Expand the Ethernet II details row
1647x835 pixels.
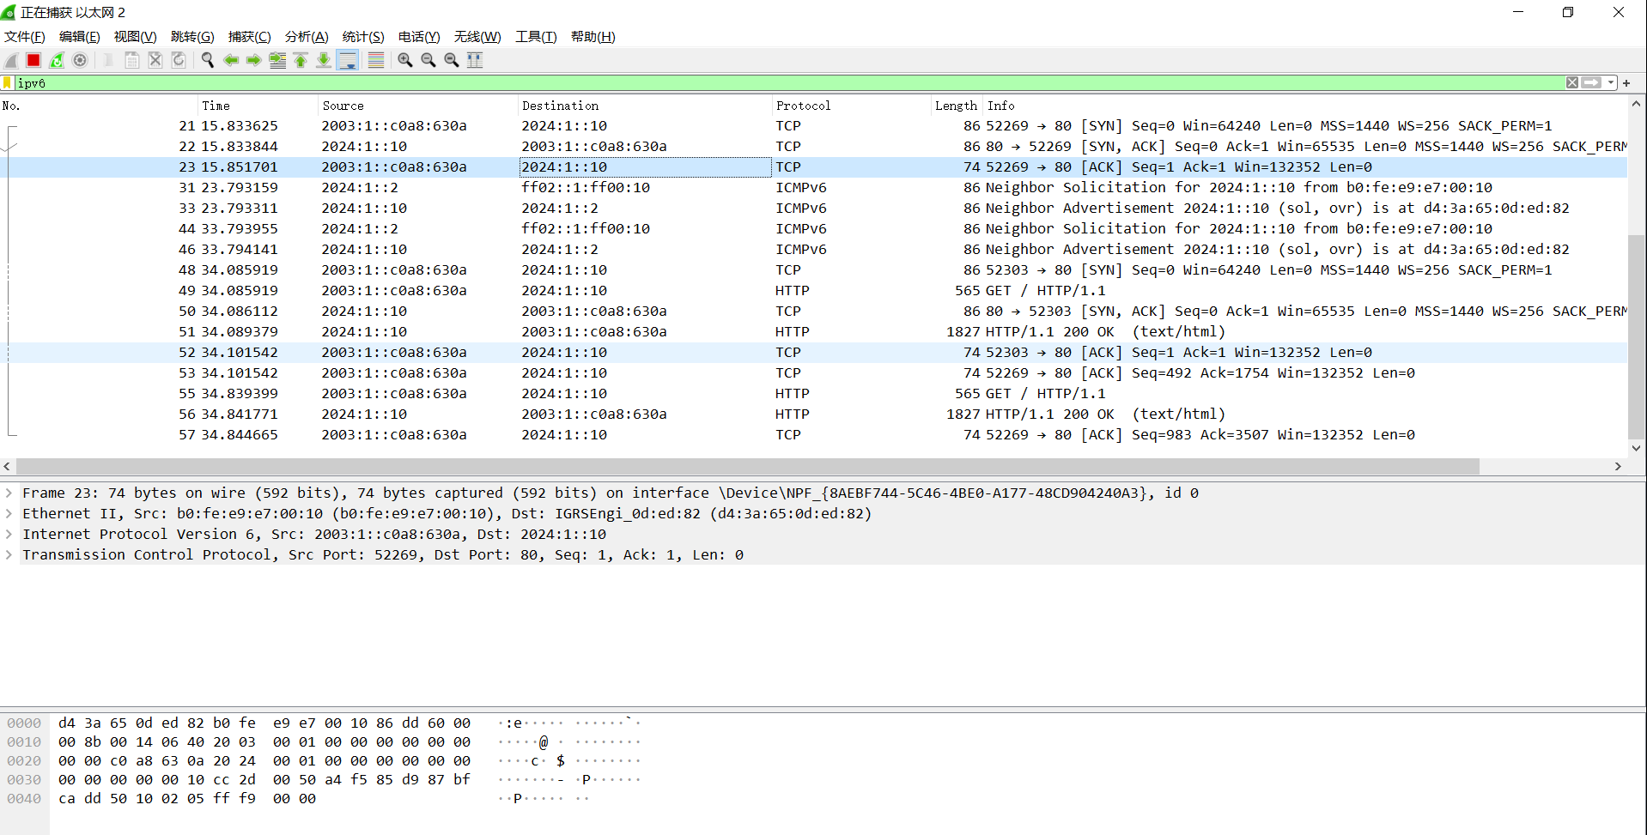[x=9, y=513]
